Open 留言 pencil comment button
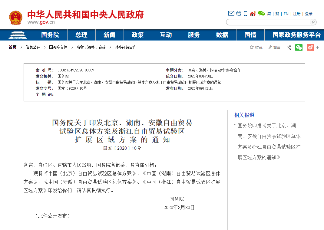The image size is (324, 230). click(270, 47)
